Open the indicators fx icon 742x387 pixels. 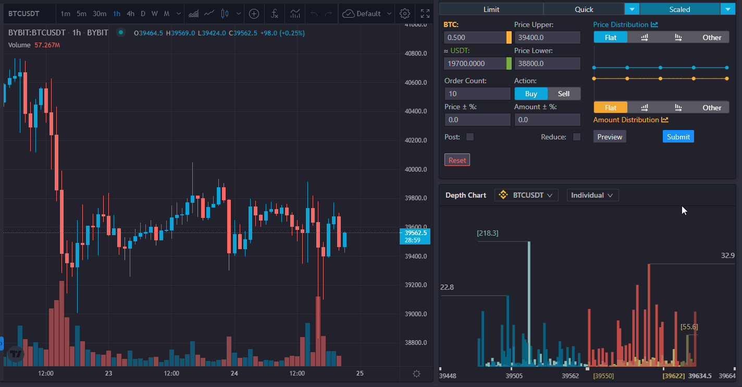[275, 14]
